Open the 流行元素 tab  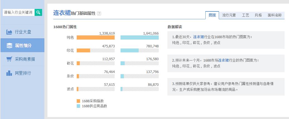[229, 15]
